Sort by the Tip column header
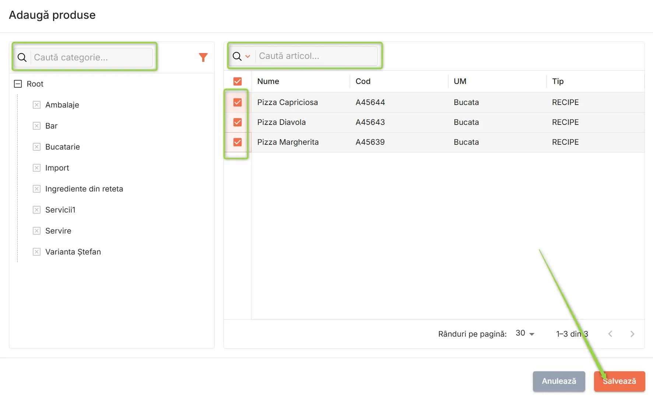 click(558, 81)
